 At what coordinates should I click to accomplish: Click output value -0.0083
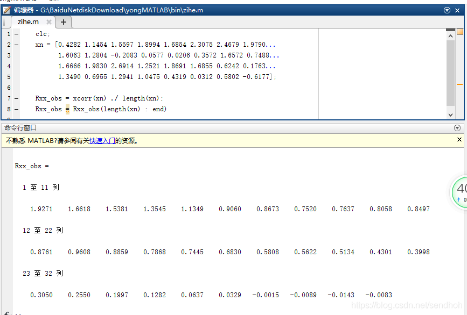[x=379, y=296]
